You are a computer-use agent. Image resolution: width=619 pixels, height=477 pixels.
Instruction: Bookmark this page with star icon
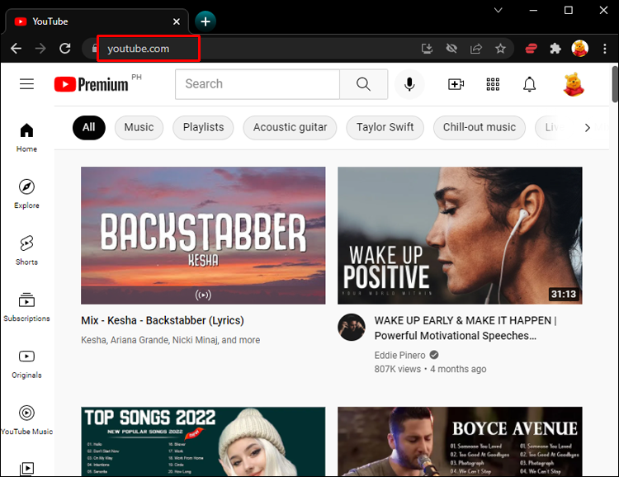tap(500, 49)
